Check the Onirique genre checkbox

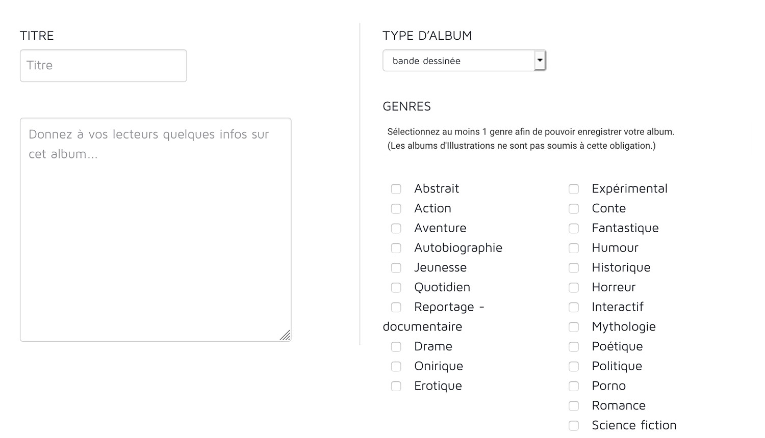(x=396, y=367)
